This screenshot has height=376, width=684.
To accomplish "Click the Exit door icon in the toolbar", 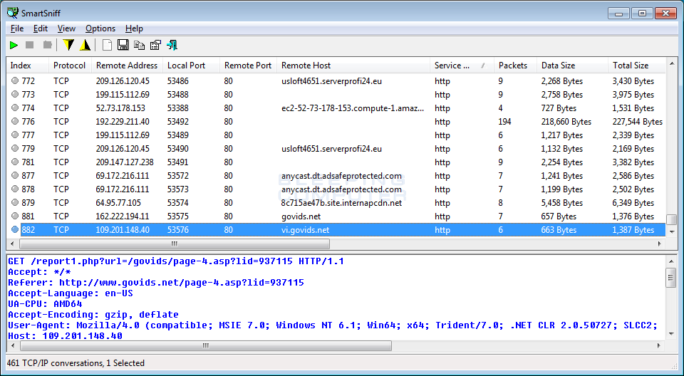I will pyautogui.click(x=172, y=46).
